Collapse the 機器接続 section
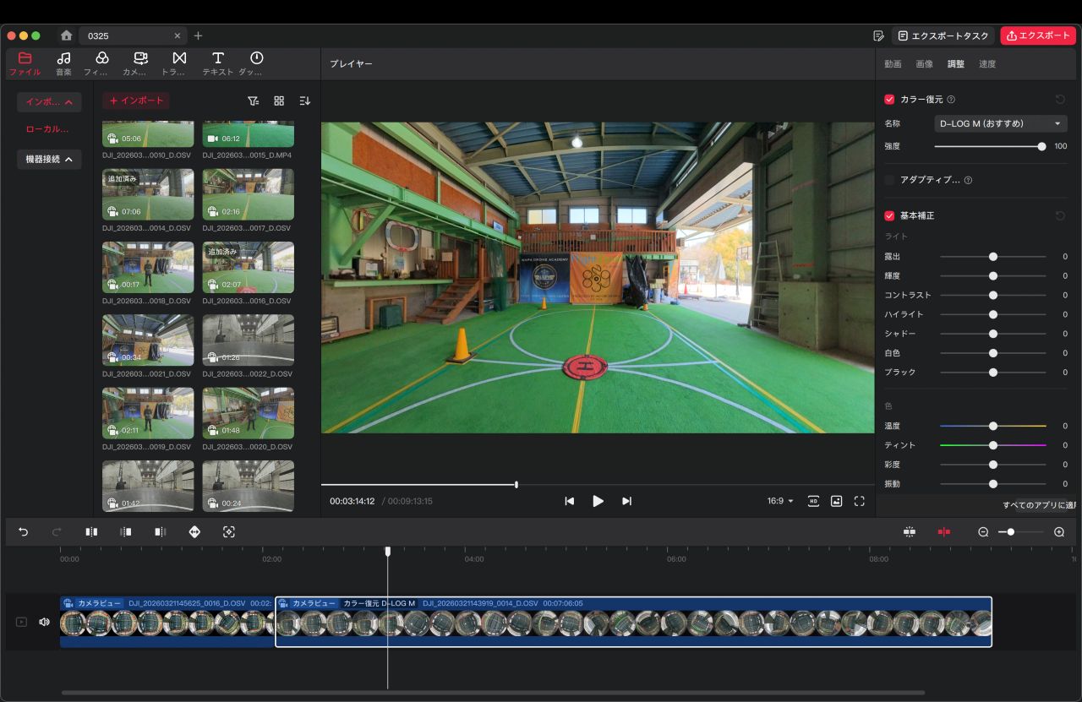Image resolution: width=1082 pixels, height=702 pixels. [49, 159]
